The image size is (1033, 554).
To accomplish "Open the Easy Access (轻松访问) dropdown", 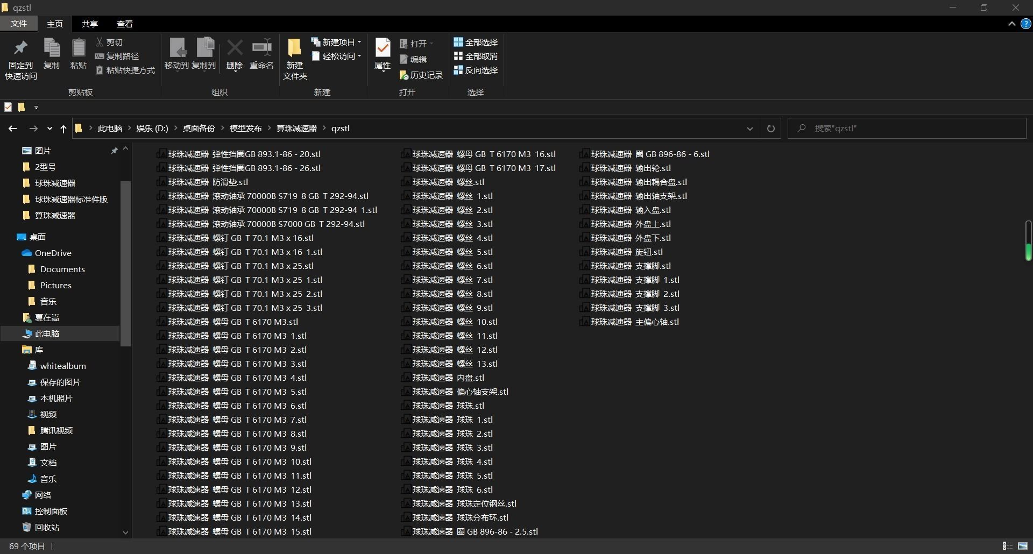I will click(336, 56).
